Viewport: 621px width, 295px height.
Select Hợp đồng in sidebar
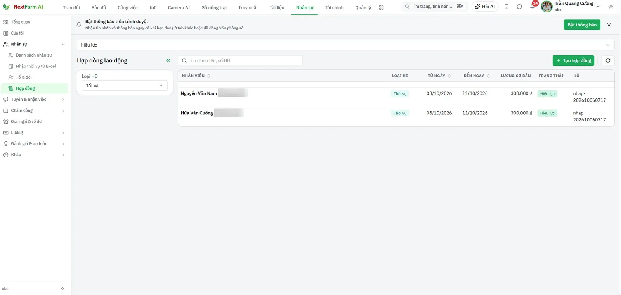[x=35, y=88]
